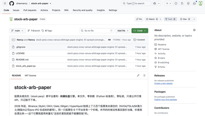Screen dimensions: 205x116
Task: Open the notifications inbox
Action: tap(194, 3)
